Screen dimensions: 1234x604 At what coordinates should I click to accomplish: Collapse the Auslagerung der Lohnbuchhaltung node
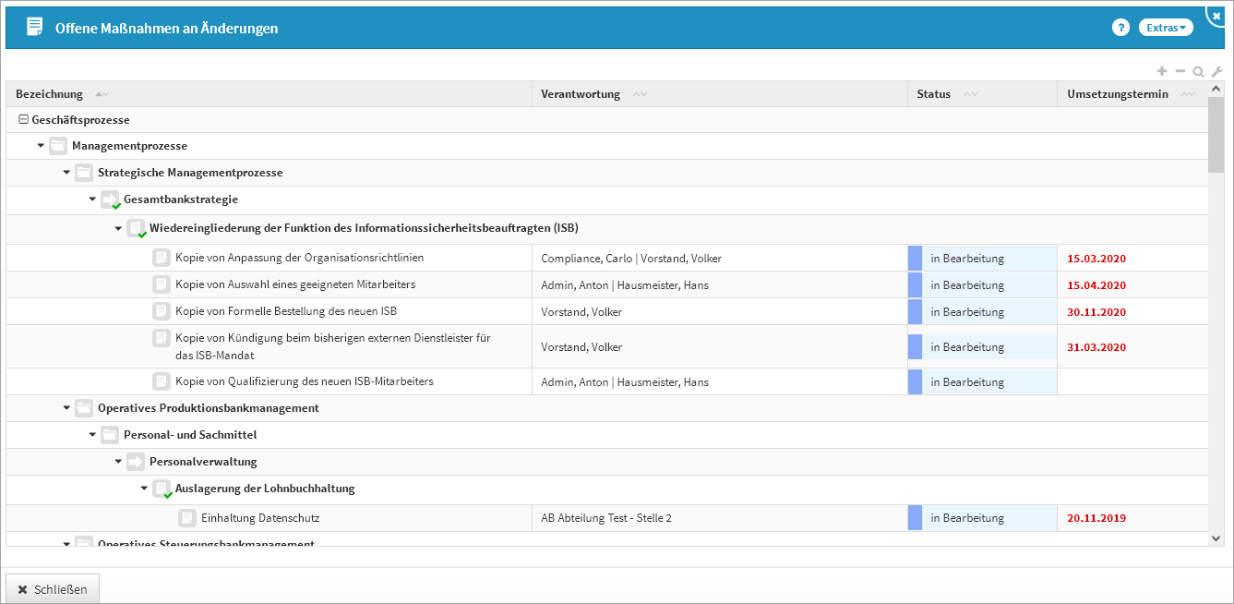pos(144,489)
